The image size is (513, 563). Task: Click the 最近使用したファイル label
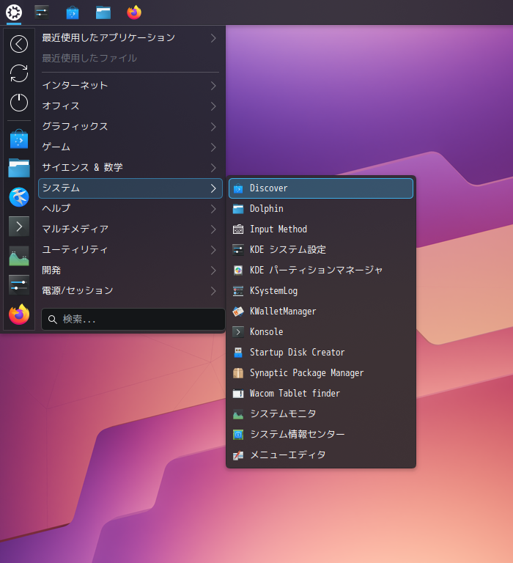pyautogui.click(x=89, y=58)
